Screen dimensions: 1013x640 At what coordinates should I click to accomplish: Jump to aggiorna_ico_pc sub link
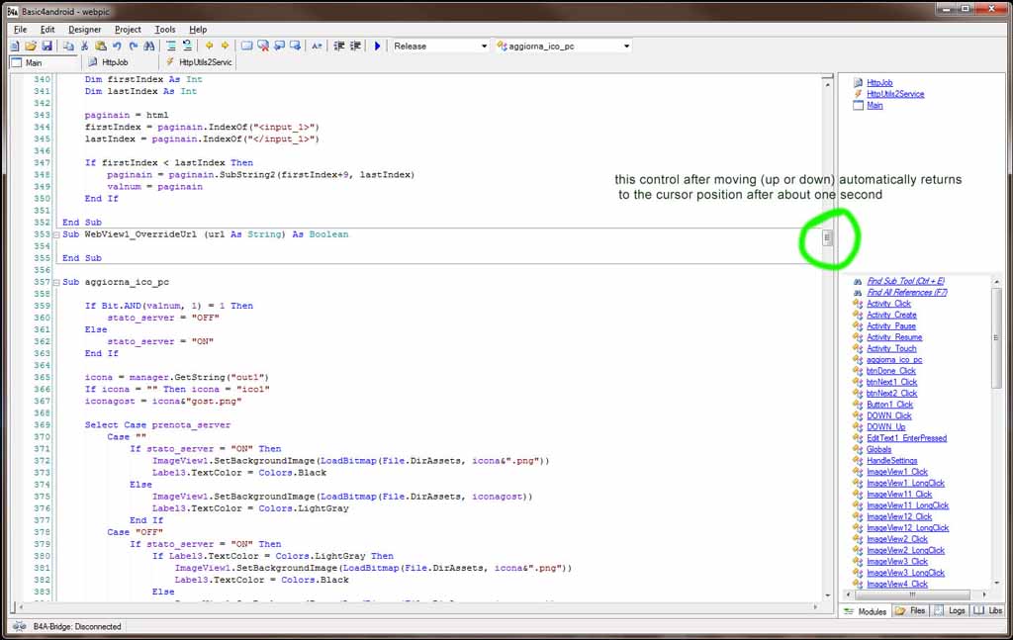pos(894,360)
